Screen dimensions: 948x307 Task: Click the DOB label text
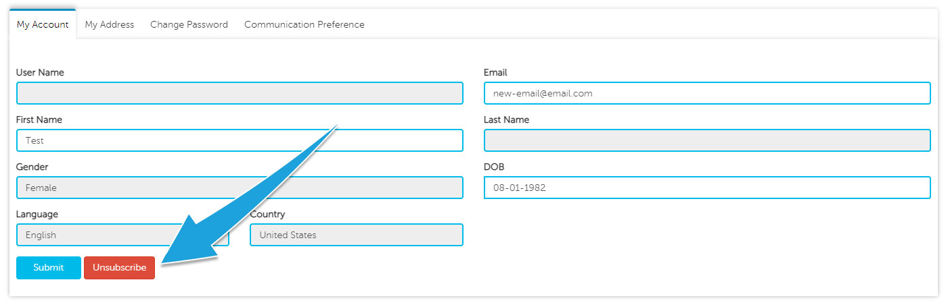point(494,167)
